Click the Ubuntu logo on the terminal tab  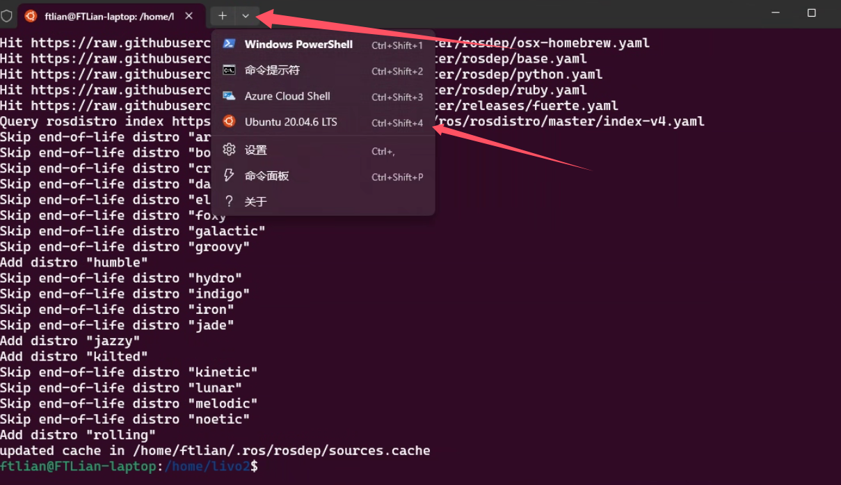click(31, 15)
